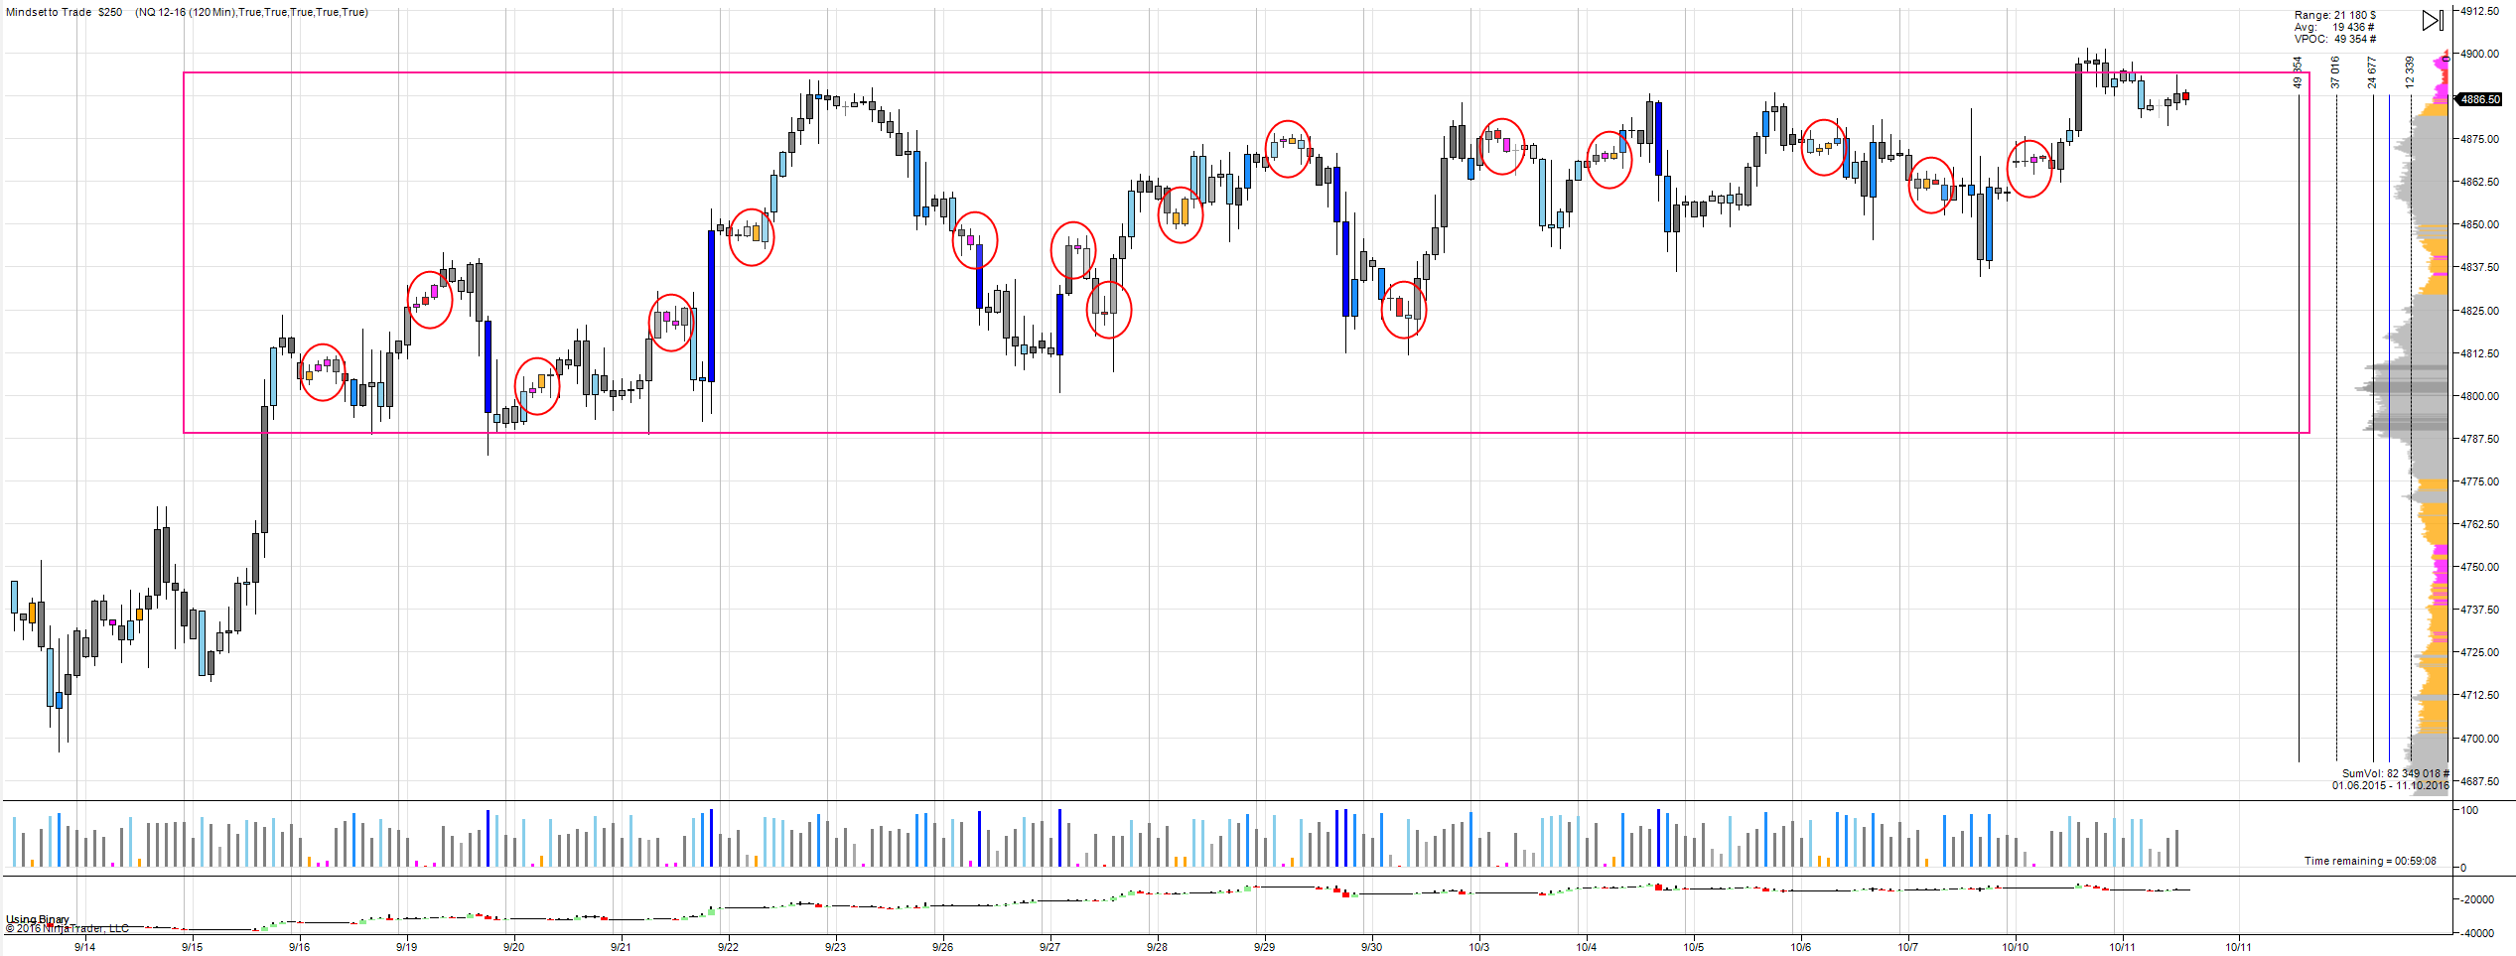Click the 4900.00 price axis label
The width and height of the screenshot is (2516, 956).
click(x=2479, y=54)
